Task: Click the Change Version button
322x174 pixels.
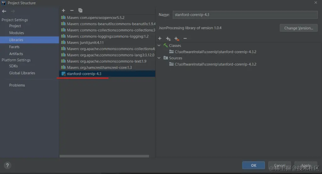Action: [x=299, y=28]
